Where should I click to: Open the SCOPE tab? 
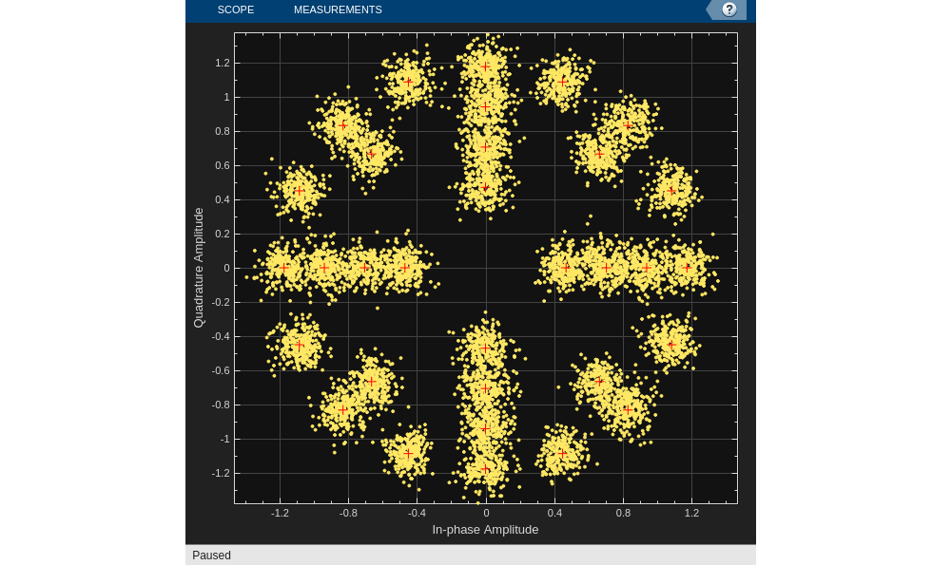click(x=235, y=9)
